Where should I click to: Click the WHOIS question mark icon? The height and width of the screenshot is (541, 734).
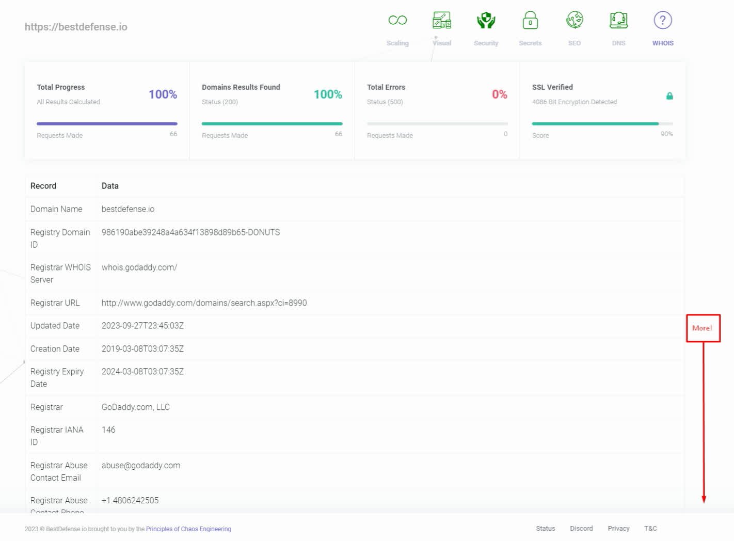[663, 20]
